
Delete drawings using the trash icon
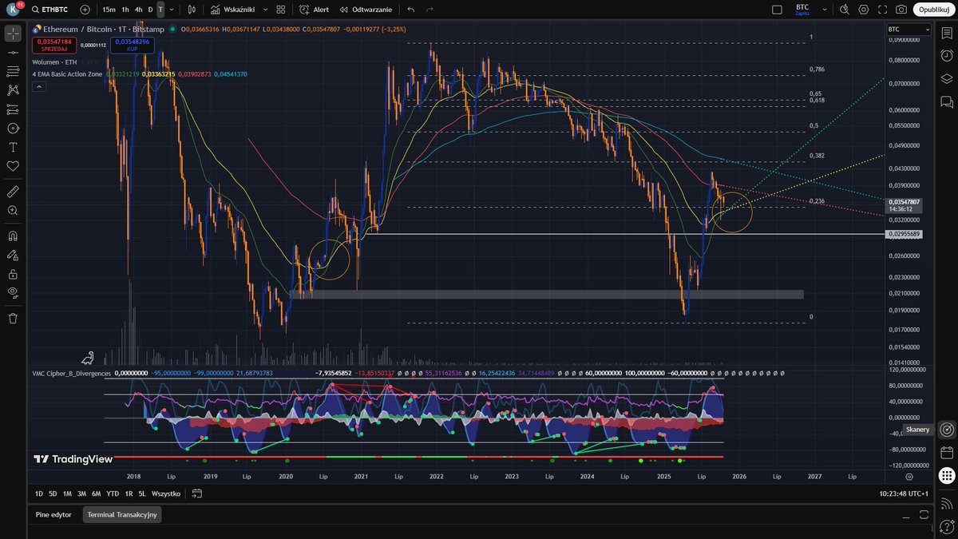13,318
